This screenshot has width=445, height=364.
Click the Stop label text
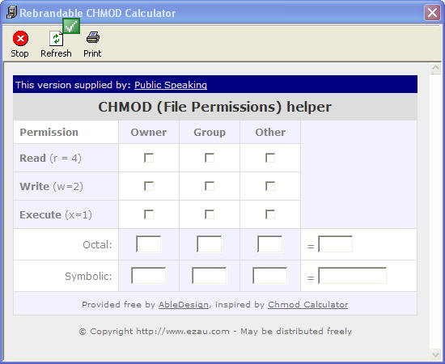click(19, 53)
